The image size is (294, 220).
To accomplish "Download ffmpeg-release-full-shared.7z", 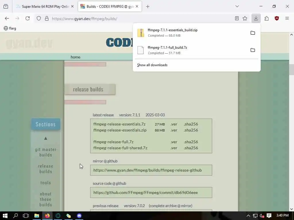I will click(120, 148).
